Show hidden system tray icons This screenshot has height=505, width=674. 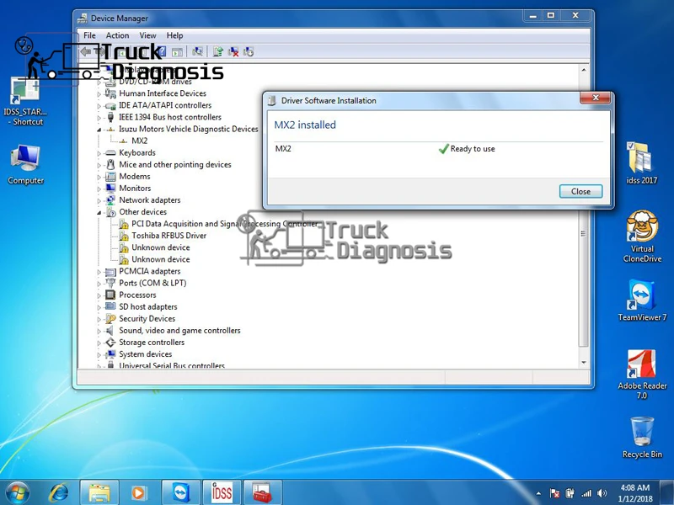538,493
